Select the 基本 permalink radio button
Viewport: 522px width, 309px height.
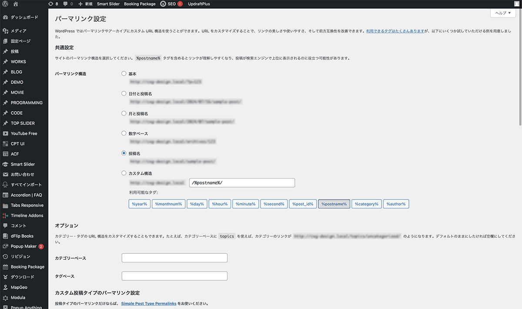point(124,74)
